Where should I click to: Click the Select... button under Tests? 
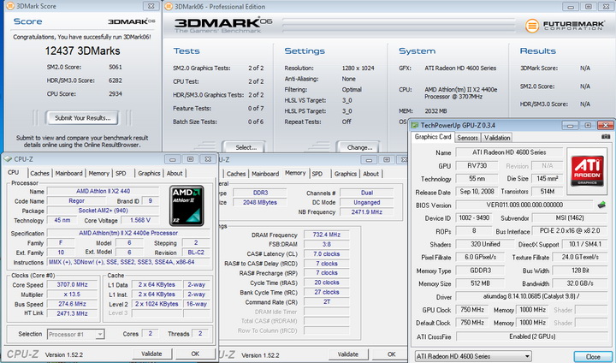[246, 147]
